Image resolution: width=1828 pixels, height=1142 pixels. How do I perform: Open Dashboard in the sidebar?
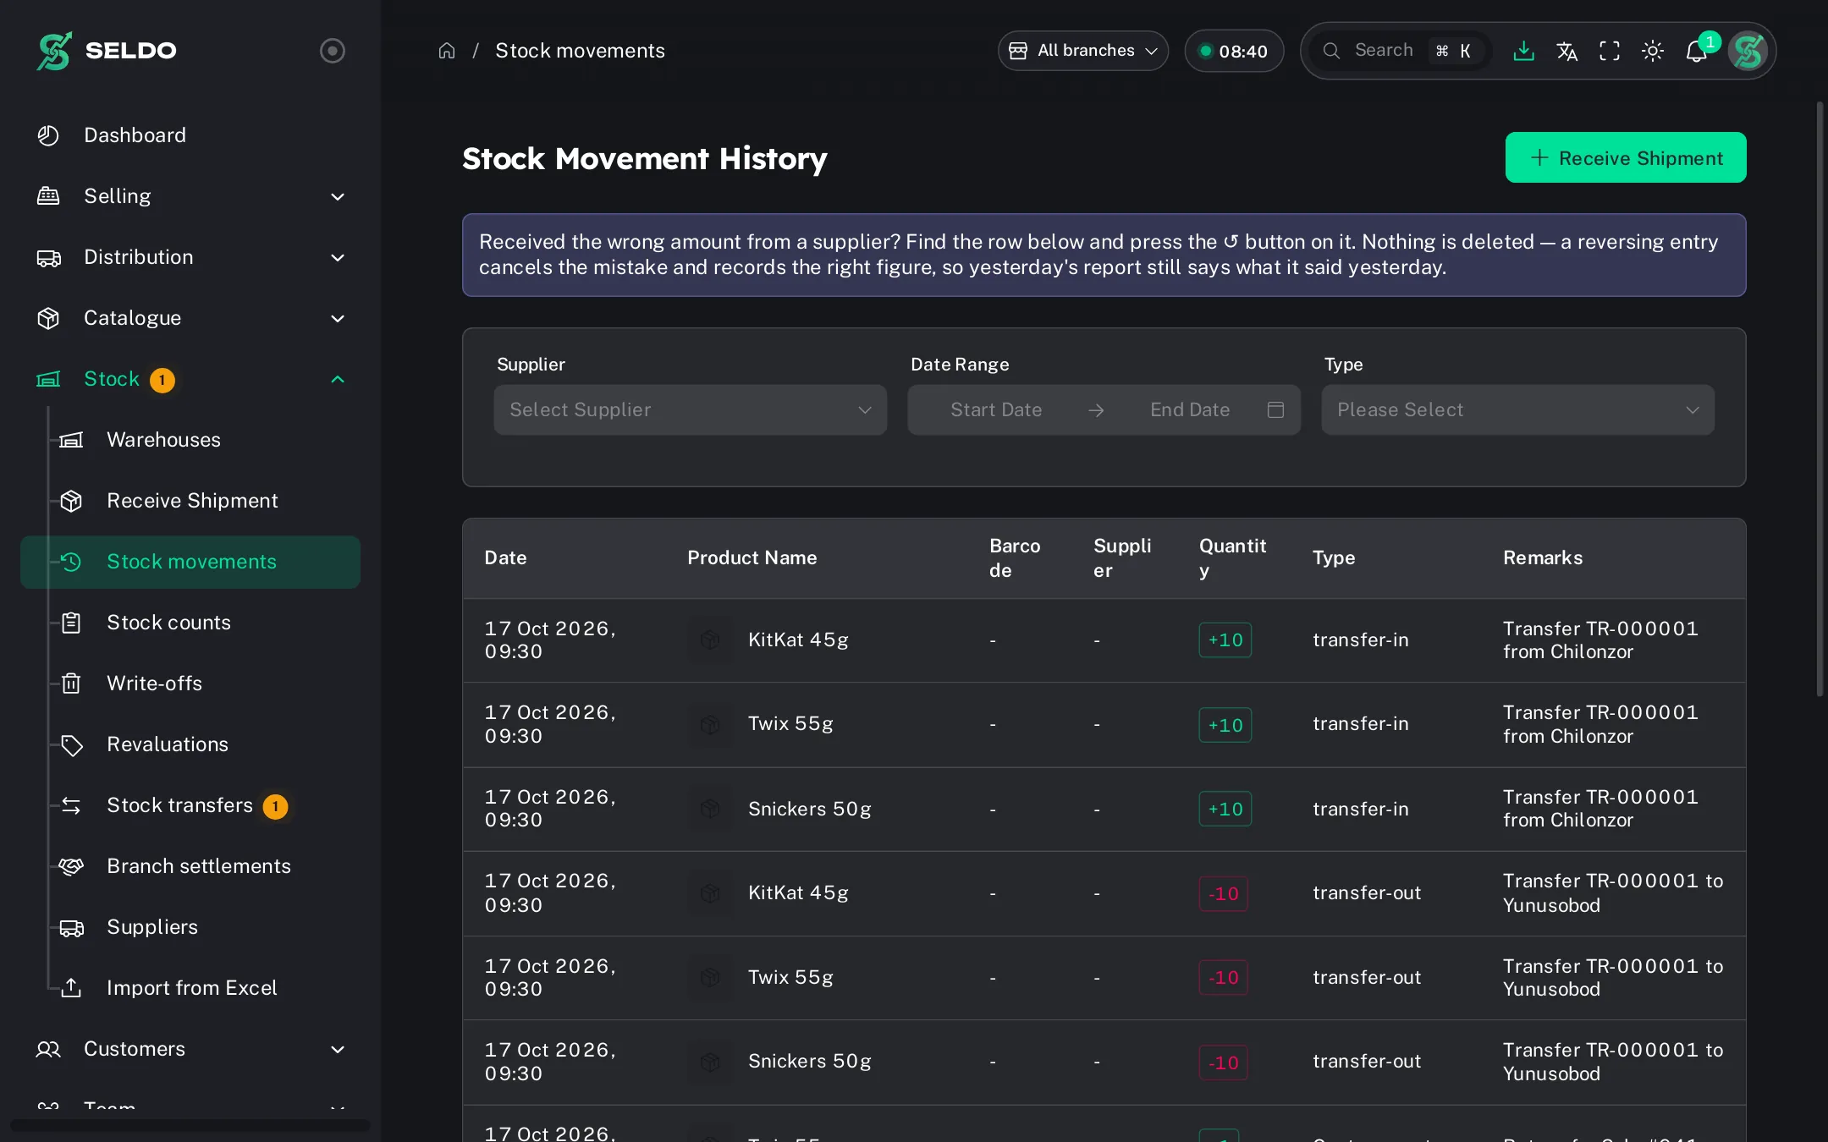point(190,135)
